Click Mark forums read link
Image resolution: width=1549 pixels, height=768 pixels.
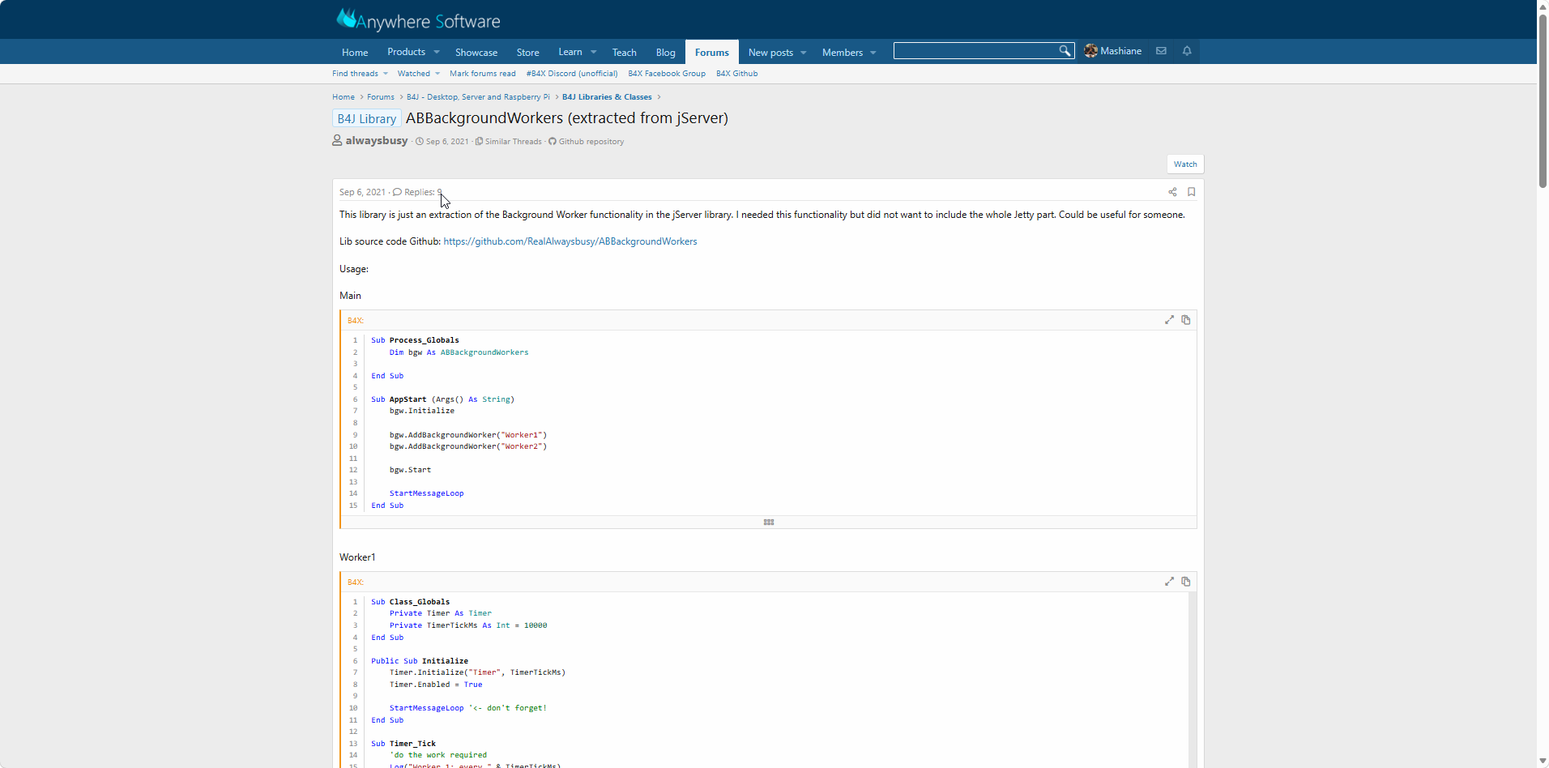pyautogui.click(x=483, y=74)
